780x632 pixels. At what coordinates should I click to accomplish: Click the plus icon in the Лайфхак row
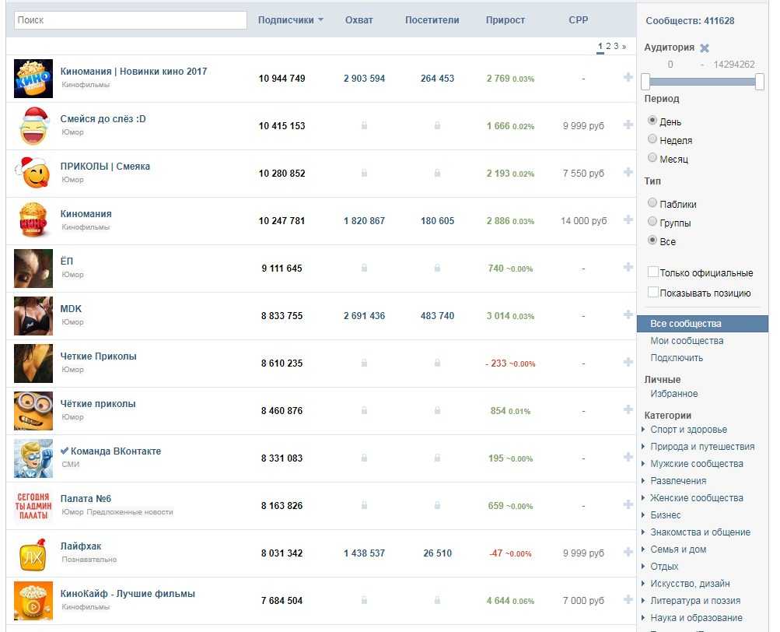pyautogui.click(x=628, y=552)
